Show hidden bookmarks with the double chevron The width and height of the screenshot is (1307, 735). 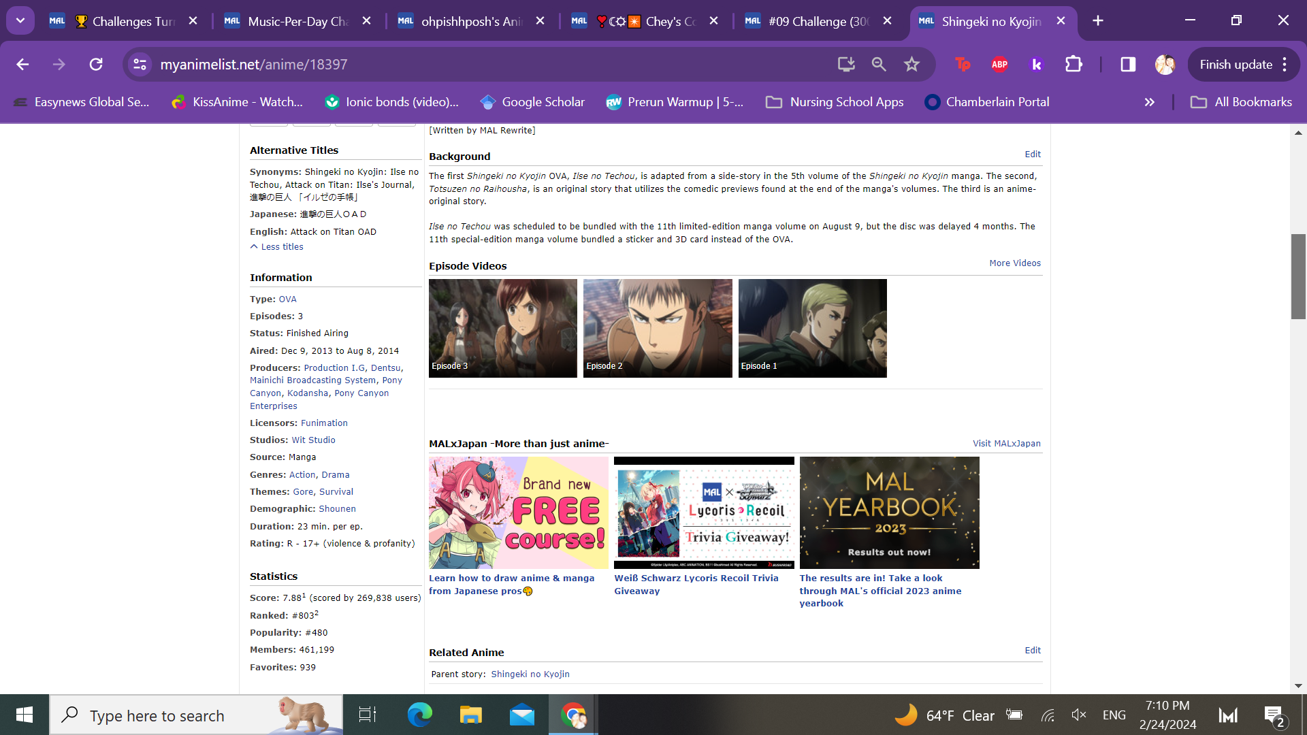click(1149, 102)
